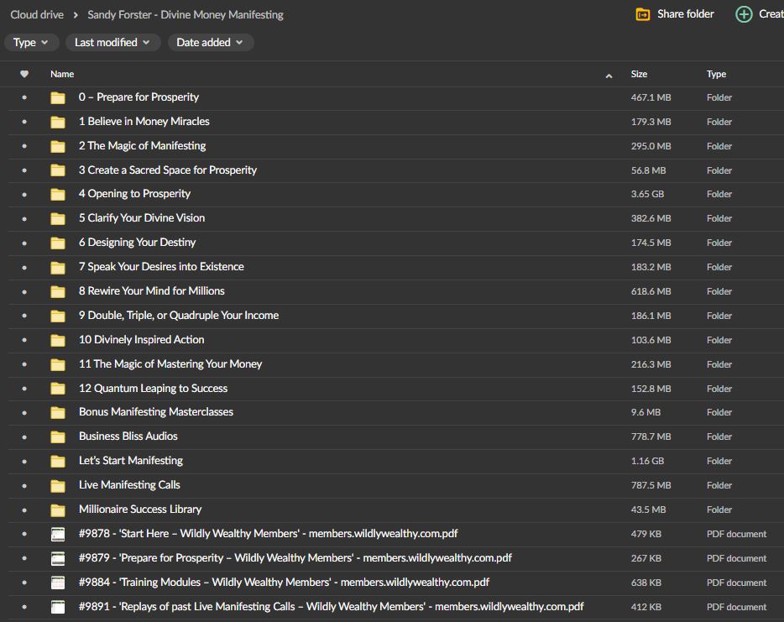Click the Share folder icon
This screenshot has height=622, width=784.
[x=643, y=14]
